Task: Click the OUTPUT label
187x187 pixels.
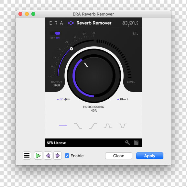Action: pyautogui.click(x=57, y=82)
